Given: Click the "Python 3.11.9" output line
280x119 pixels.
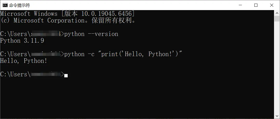Looking at the screenshot, I should (22, 41).
